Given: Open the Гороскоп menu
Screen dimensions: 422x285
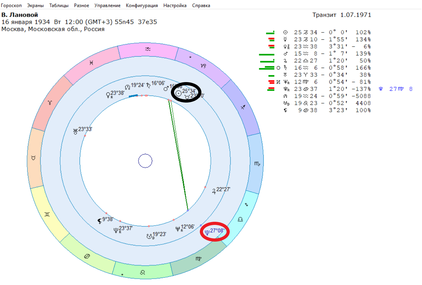Looking at the screenshot, I should tap(11, 5).
